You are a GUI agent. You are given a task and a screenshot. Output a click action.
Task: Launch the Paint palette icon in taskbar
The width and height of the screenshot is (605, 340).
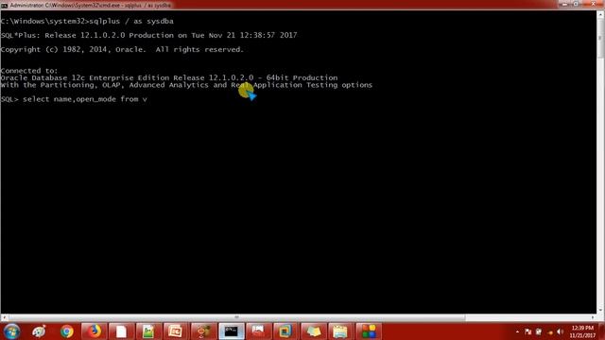click(x=39, y=331)
